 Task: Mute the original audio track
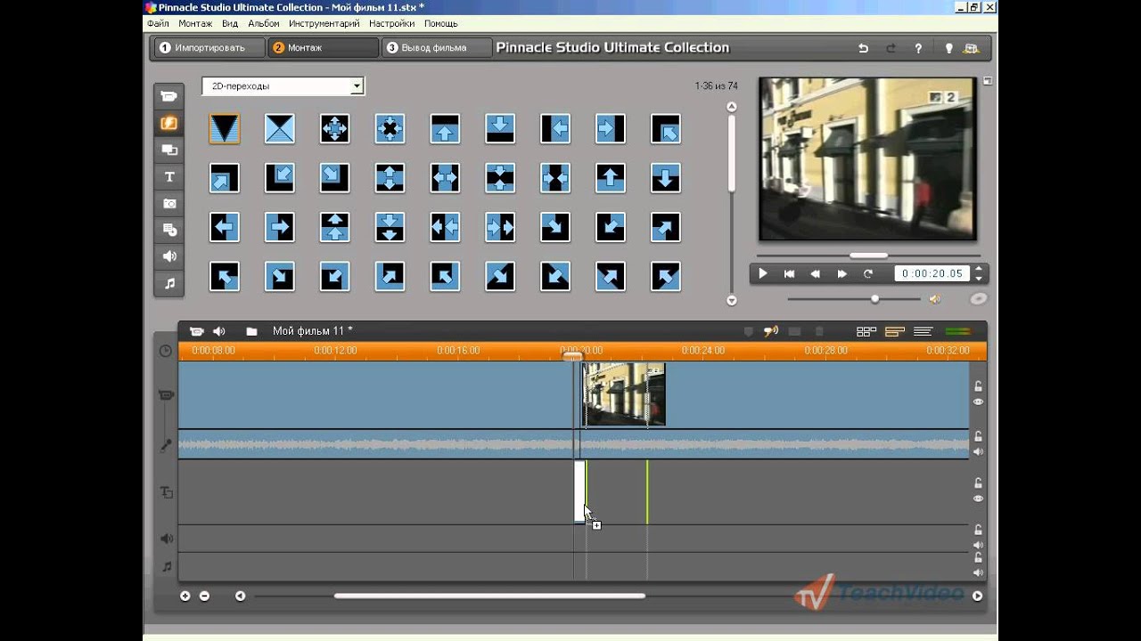(x=978, y=451)
